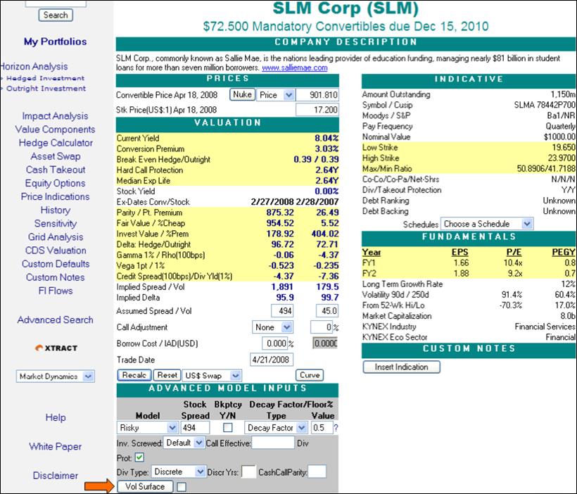Open Sensitivity analysis
Screen dimensions: 577x494
pos(56,224)
